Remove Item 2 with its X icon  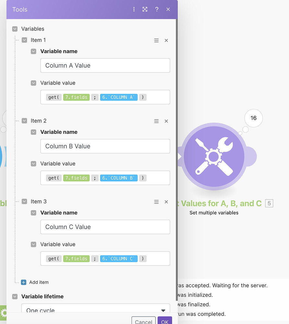pyautogui.click(x=166, y=121)
